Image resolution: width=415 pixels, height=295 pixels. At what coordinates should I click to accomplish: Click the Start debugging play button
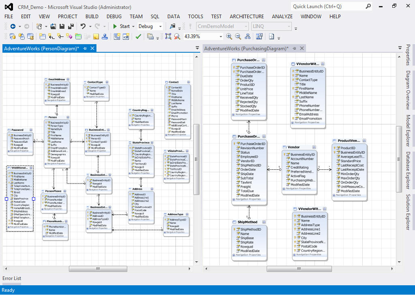(116, 26)
